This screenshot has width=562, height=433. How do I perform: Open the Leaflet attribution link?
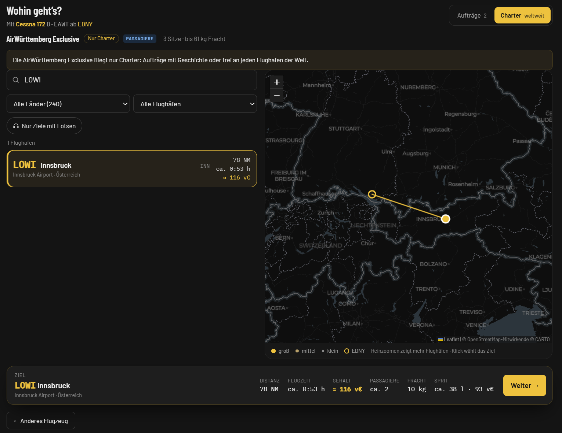[x=448, y=339]
